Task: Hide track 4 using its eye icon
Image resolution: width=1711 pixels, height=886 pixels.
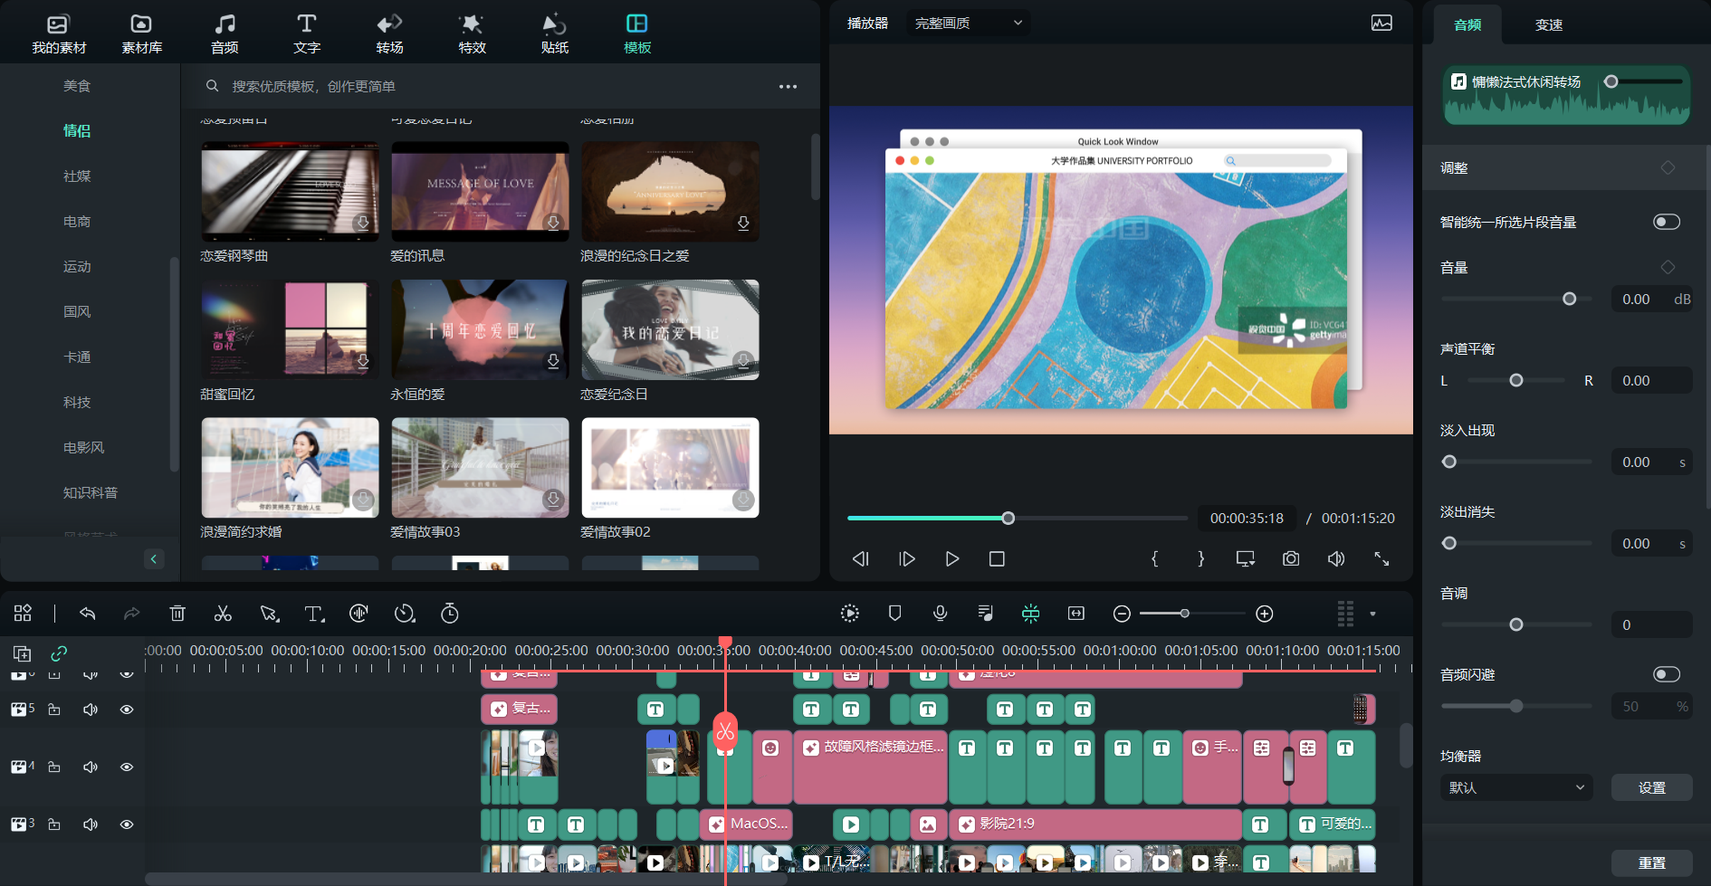Action: click(x=127, y=767)
